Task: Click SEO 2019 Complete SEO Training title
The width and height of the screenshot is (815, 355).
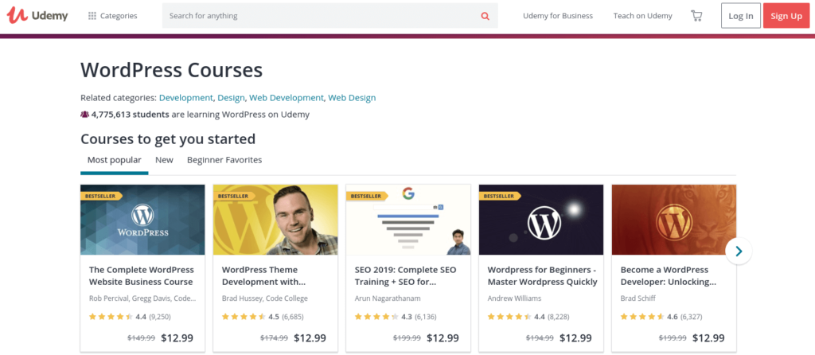Action: tap(407, 275)
